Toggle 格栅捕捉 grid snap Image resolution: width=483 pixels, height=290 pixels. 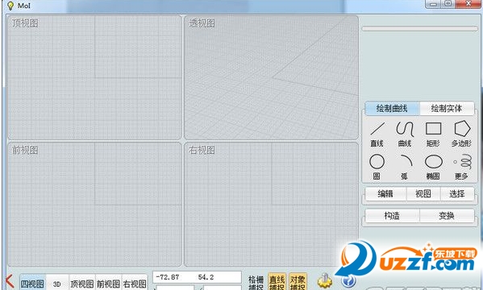click(256, 283)
